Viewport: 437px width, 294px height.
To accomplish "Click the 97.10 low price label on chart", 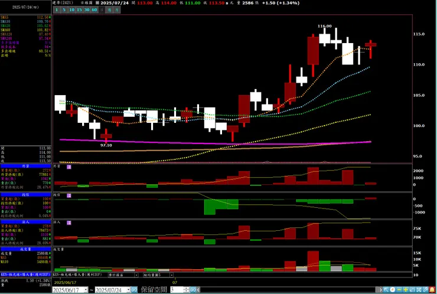I will point(106,145).
